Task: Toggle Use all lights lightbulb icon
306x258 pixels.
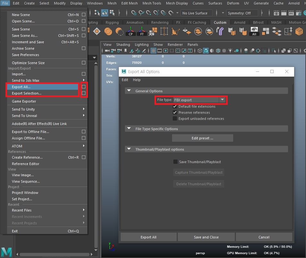Action: [230, 51]
